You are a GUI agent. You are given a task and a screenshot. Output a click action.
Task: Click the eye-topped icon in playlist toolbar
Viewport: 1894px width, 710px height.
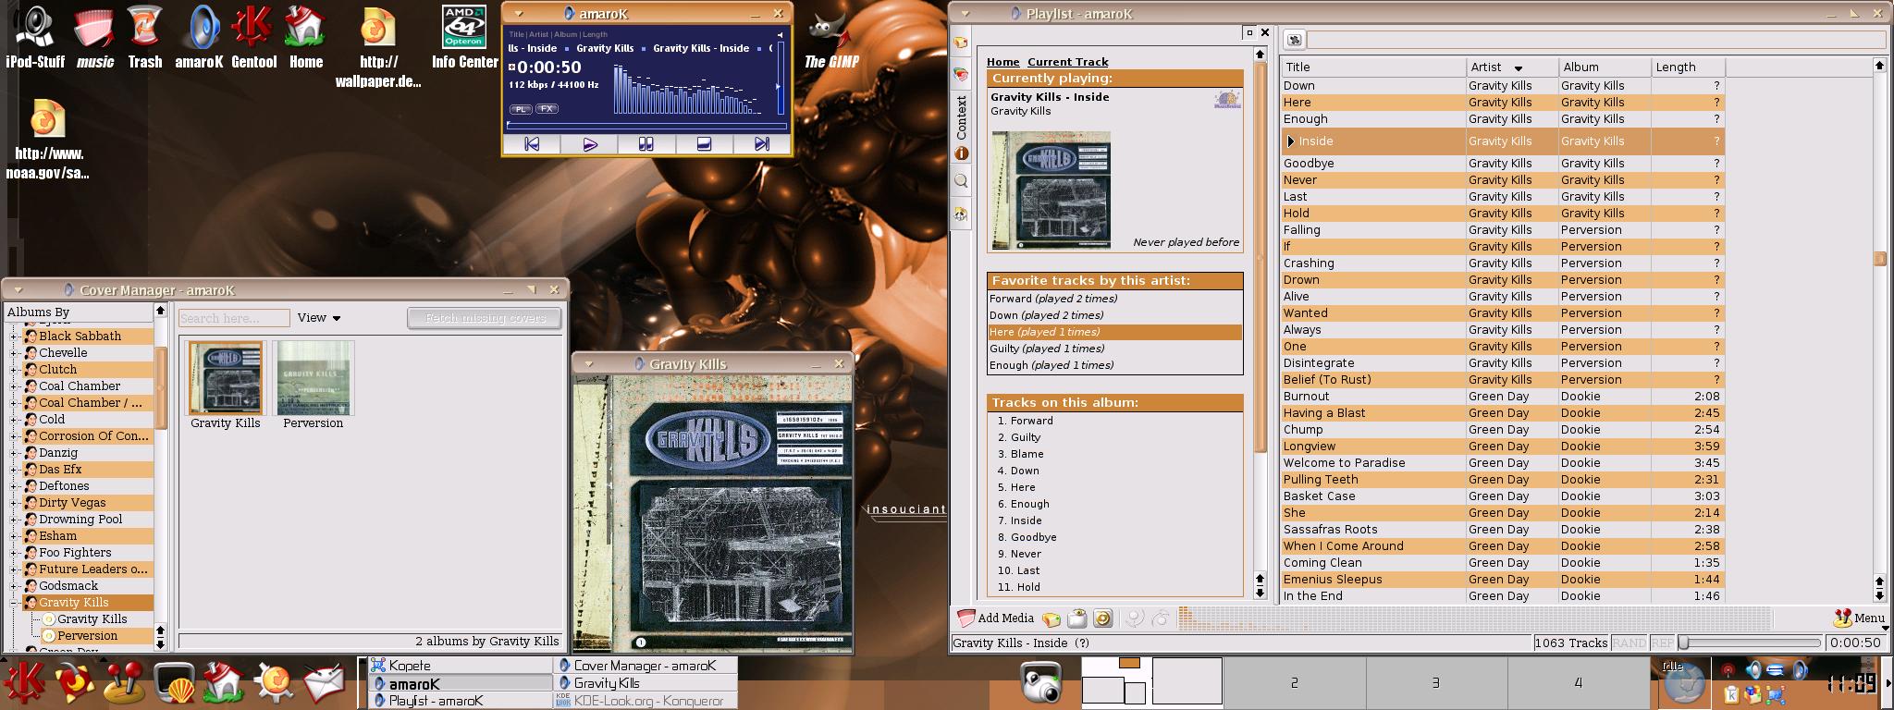coord(1076,618)
